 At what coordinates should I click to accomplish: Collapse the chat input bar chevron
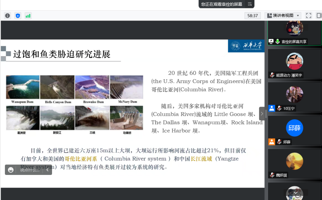[x=47, y=170]
